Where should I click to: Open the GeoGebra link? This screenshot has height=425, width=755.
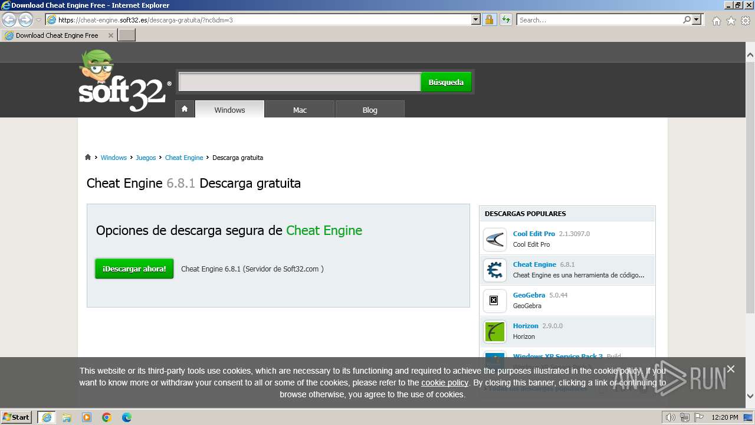(x=529, y=295)
